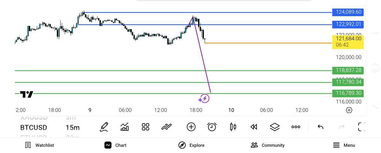Tap the purple lightning event marker
Screen dimensions: 381x153
pyautogui.click(x=205, y=99)
